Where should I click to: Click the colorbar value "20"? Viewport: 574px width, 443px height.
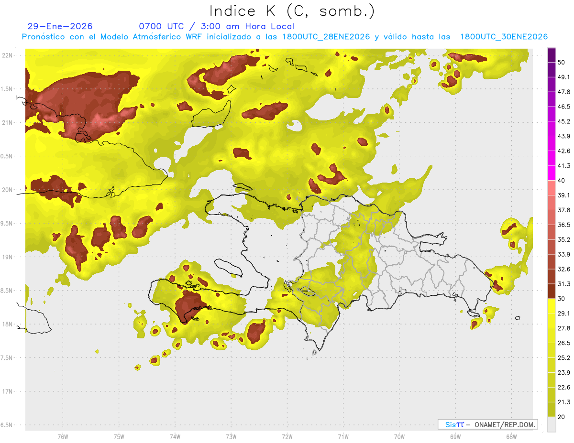pyautogui.click(x=562, y=417)
